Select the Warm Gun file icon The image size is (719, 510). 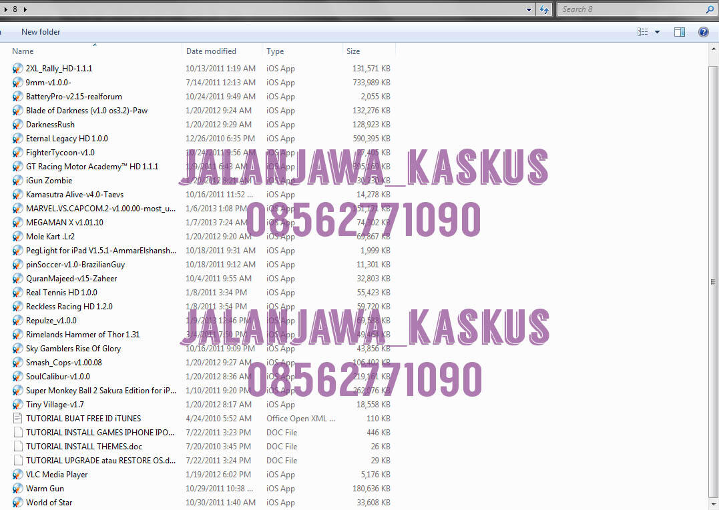[17, 489]
